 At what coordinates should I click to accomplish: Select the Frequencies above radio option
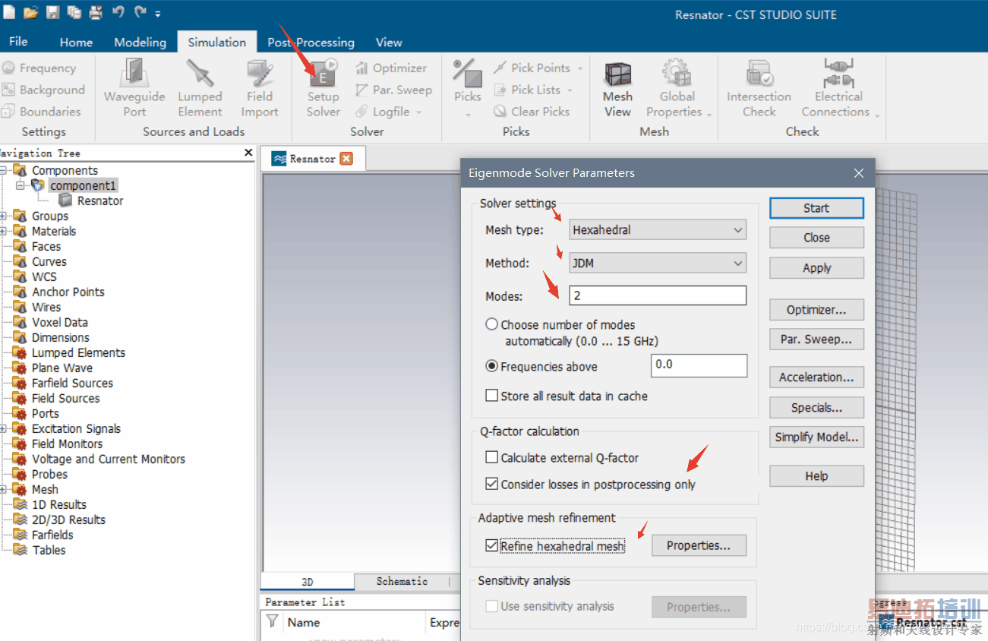[x=492, y=366]
